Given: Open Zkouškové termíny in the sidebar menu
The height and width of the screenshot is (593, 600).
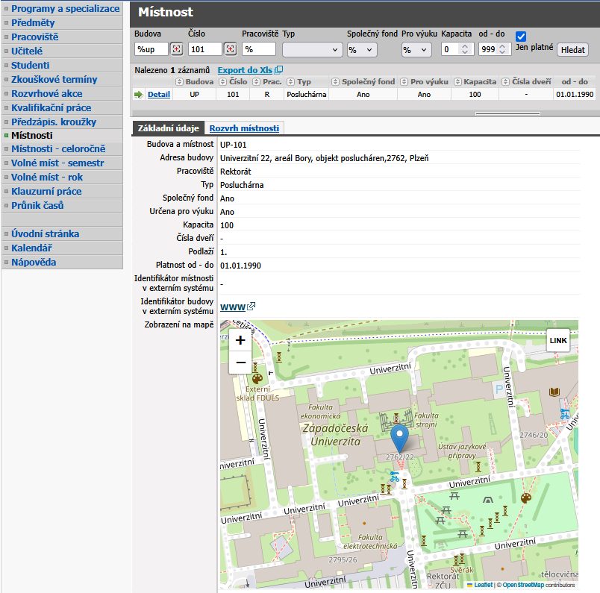Looking at the screenshot, I should (x=54, y=80).
